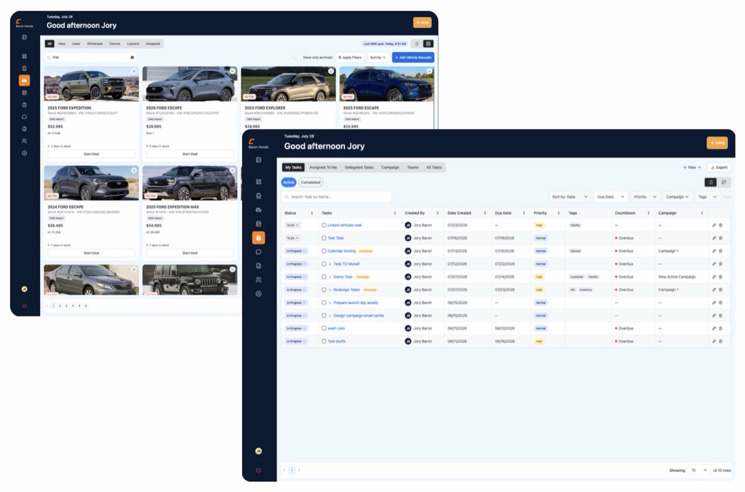Open the status dropdown for Linked vehicles task
Screen dimensions: 745x492
coord(293,225)
